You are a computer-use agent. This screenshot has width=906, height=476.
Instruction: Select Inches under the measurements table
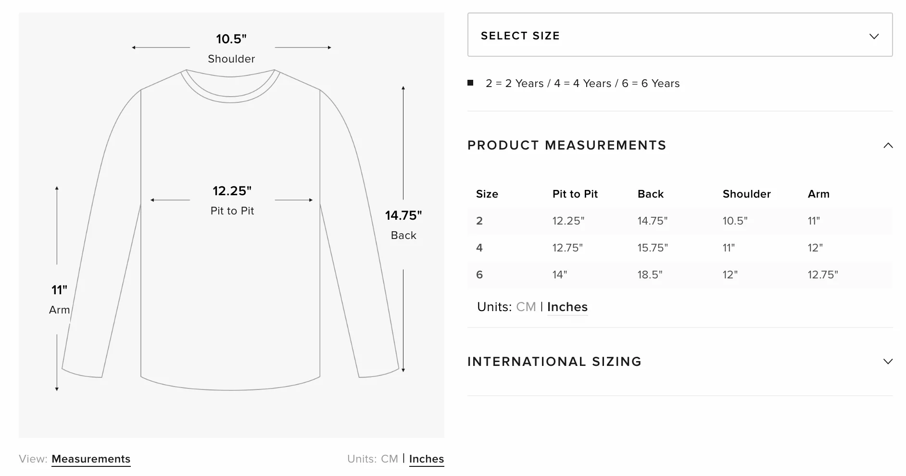(x=567, y=307)
